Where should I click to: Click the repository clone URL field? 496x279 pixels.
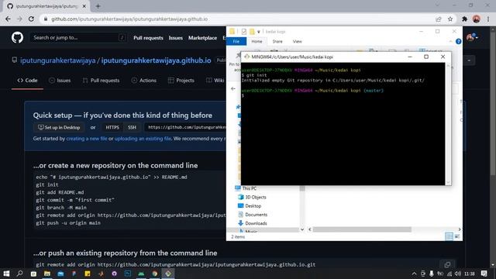click(x=185, y=127)
